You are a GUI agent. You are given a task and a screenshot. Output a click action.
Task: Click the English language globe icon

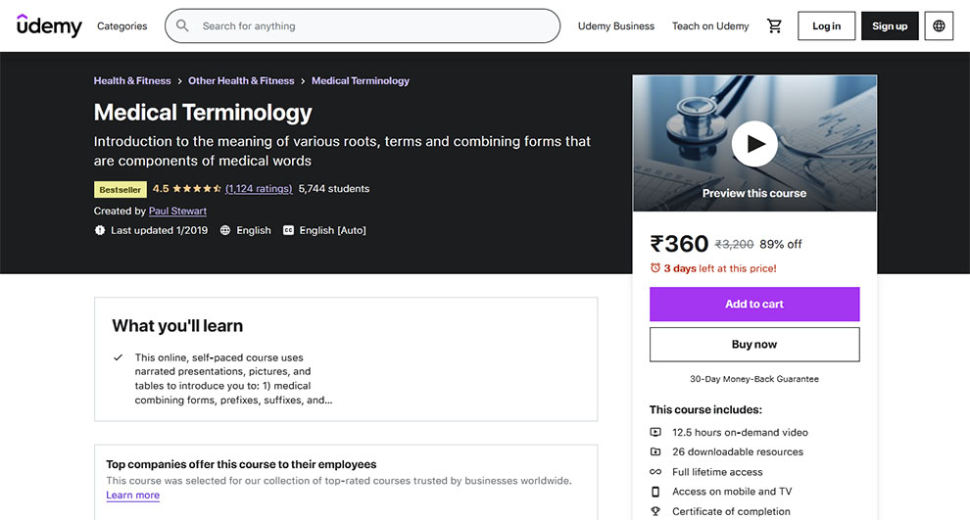pyautogui.click(x=225, y=230)
